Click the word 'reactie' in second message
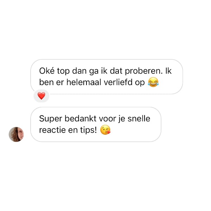Viewport: 211px width, 211px height. point(52,130)
